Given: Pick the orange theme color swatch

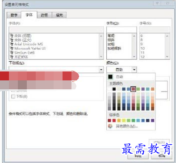Looking at the screenshot, I should click(x=153, y=89).
